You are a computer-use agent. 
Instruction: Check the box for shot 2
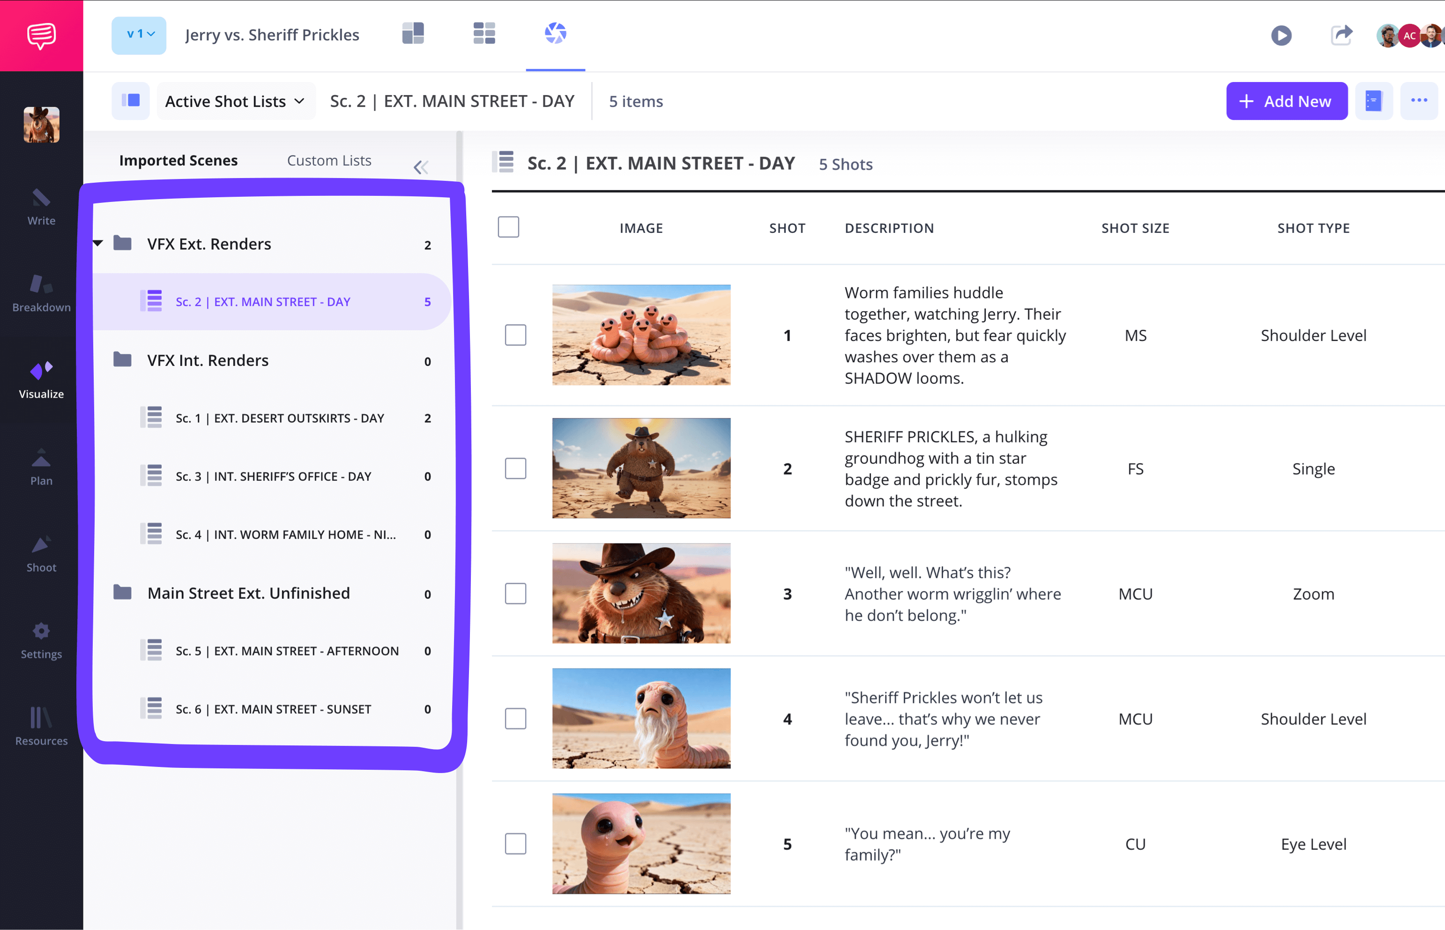pos(515,469)
